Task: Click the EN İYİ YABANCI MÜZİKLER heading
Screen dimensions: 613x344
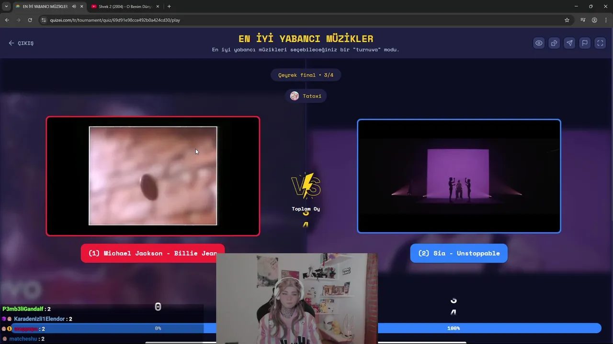Action: coord(306,39)
